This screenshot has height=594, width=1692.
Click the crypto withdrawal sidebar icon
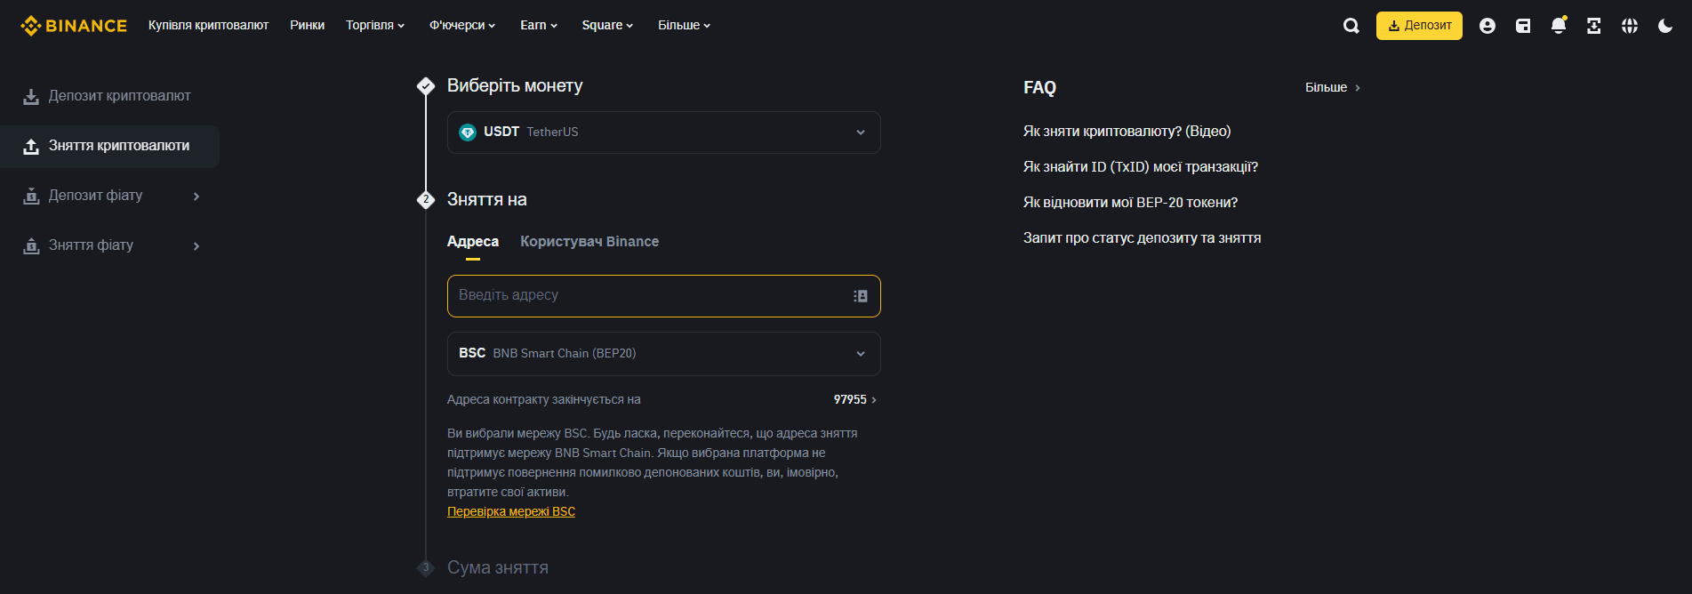[x=31, y=146]
